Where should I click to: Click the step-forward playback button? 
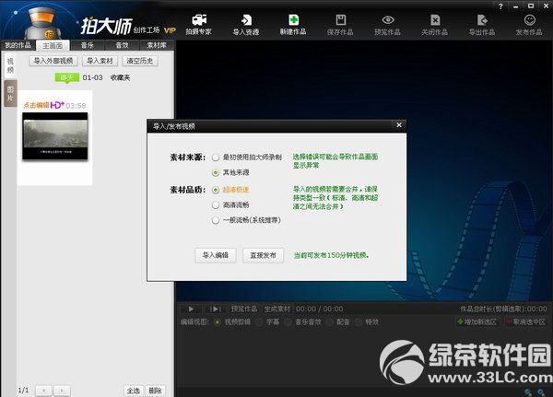215,309
